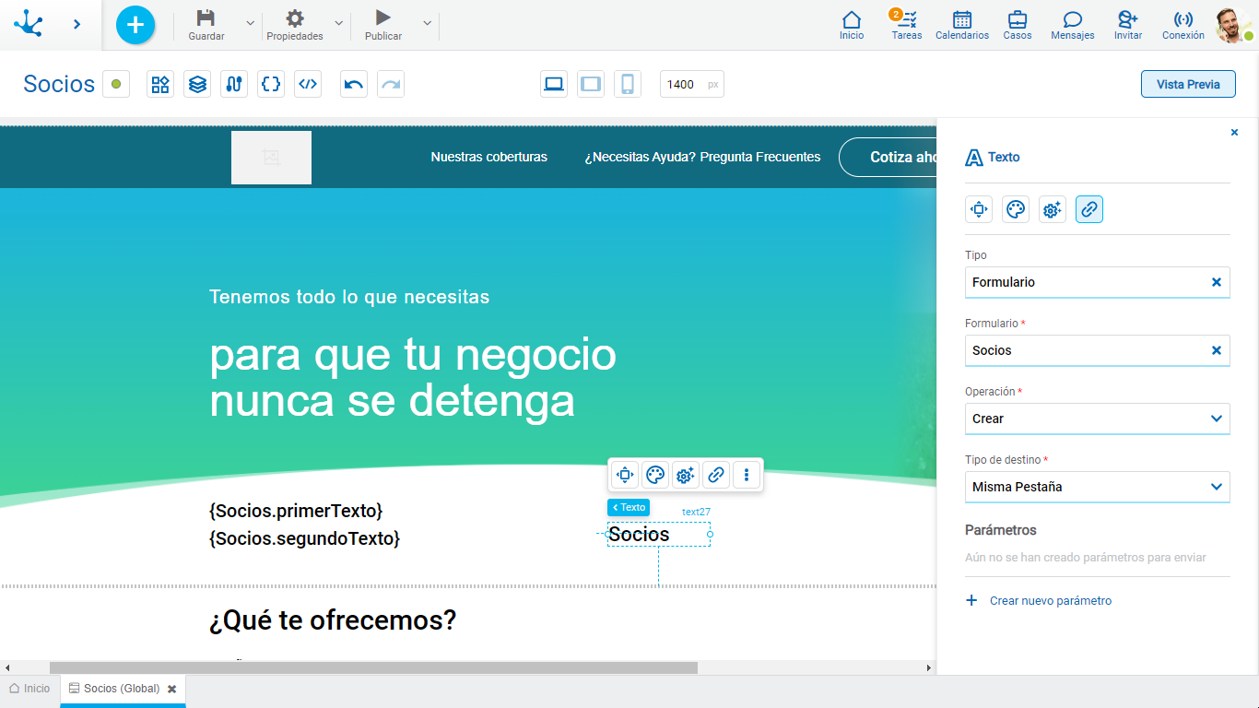Select the Socios text element on canvas
Image resolution: width=1259 pixels, height=708 pixels.
click(x=658, y=535)
